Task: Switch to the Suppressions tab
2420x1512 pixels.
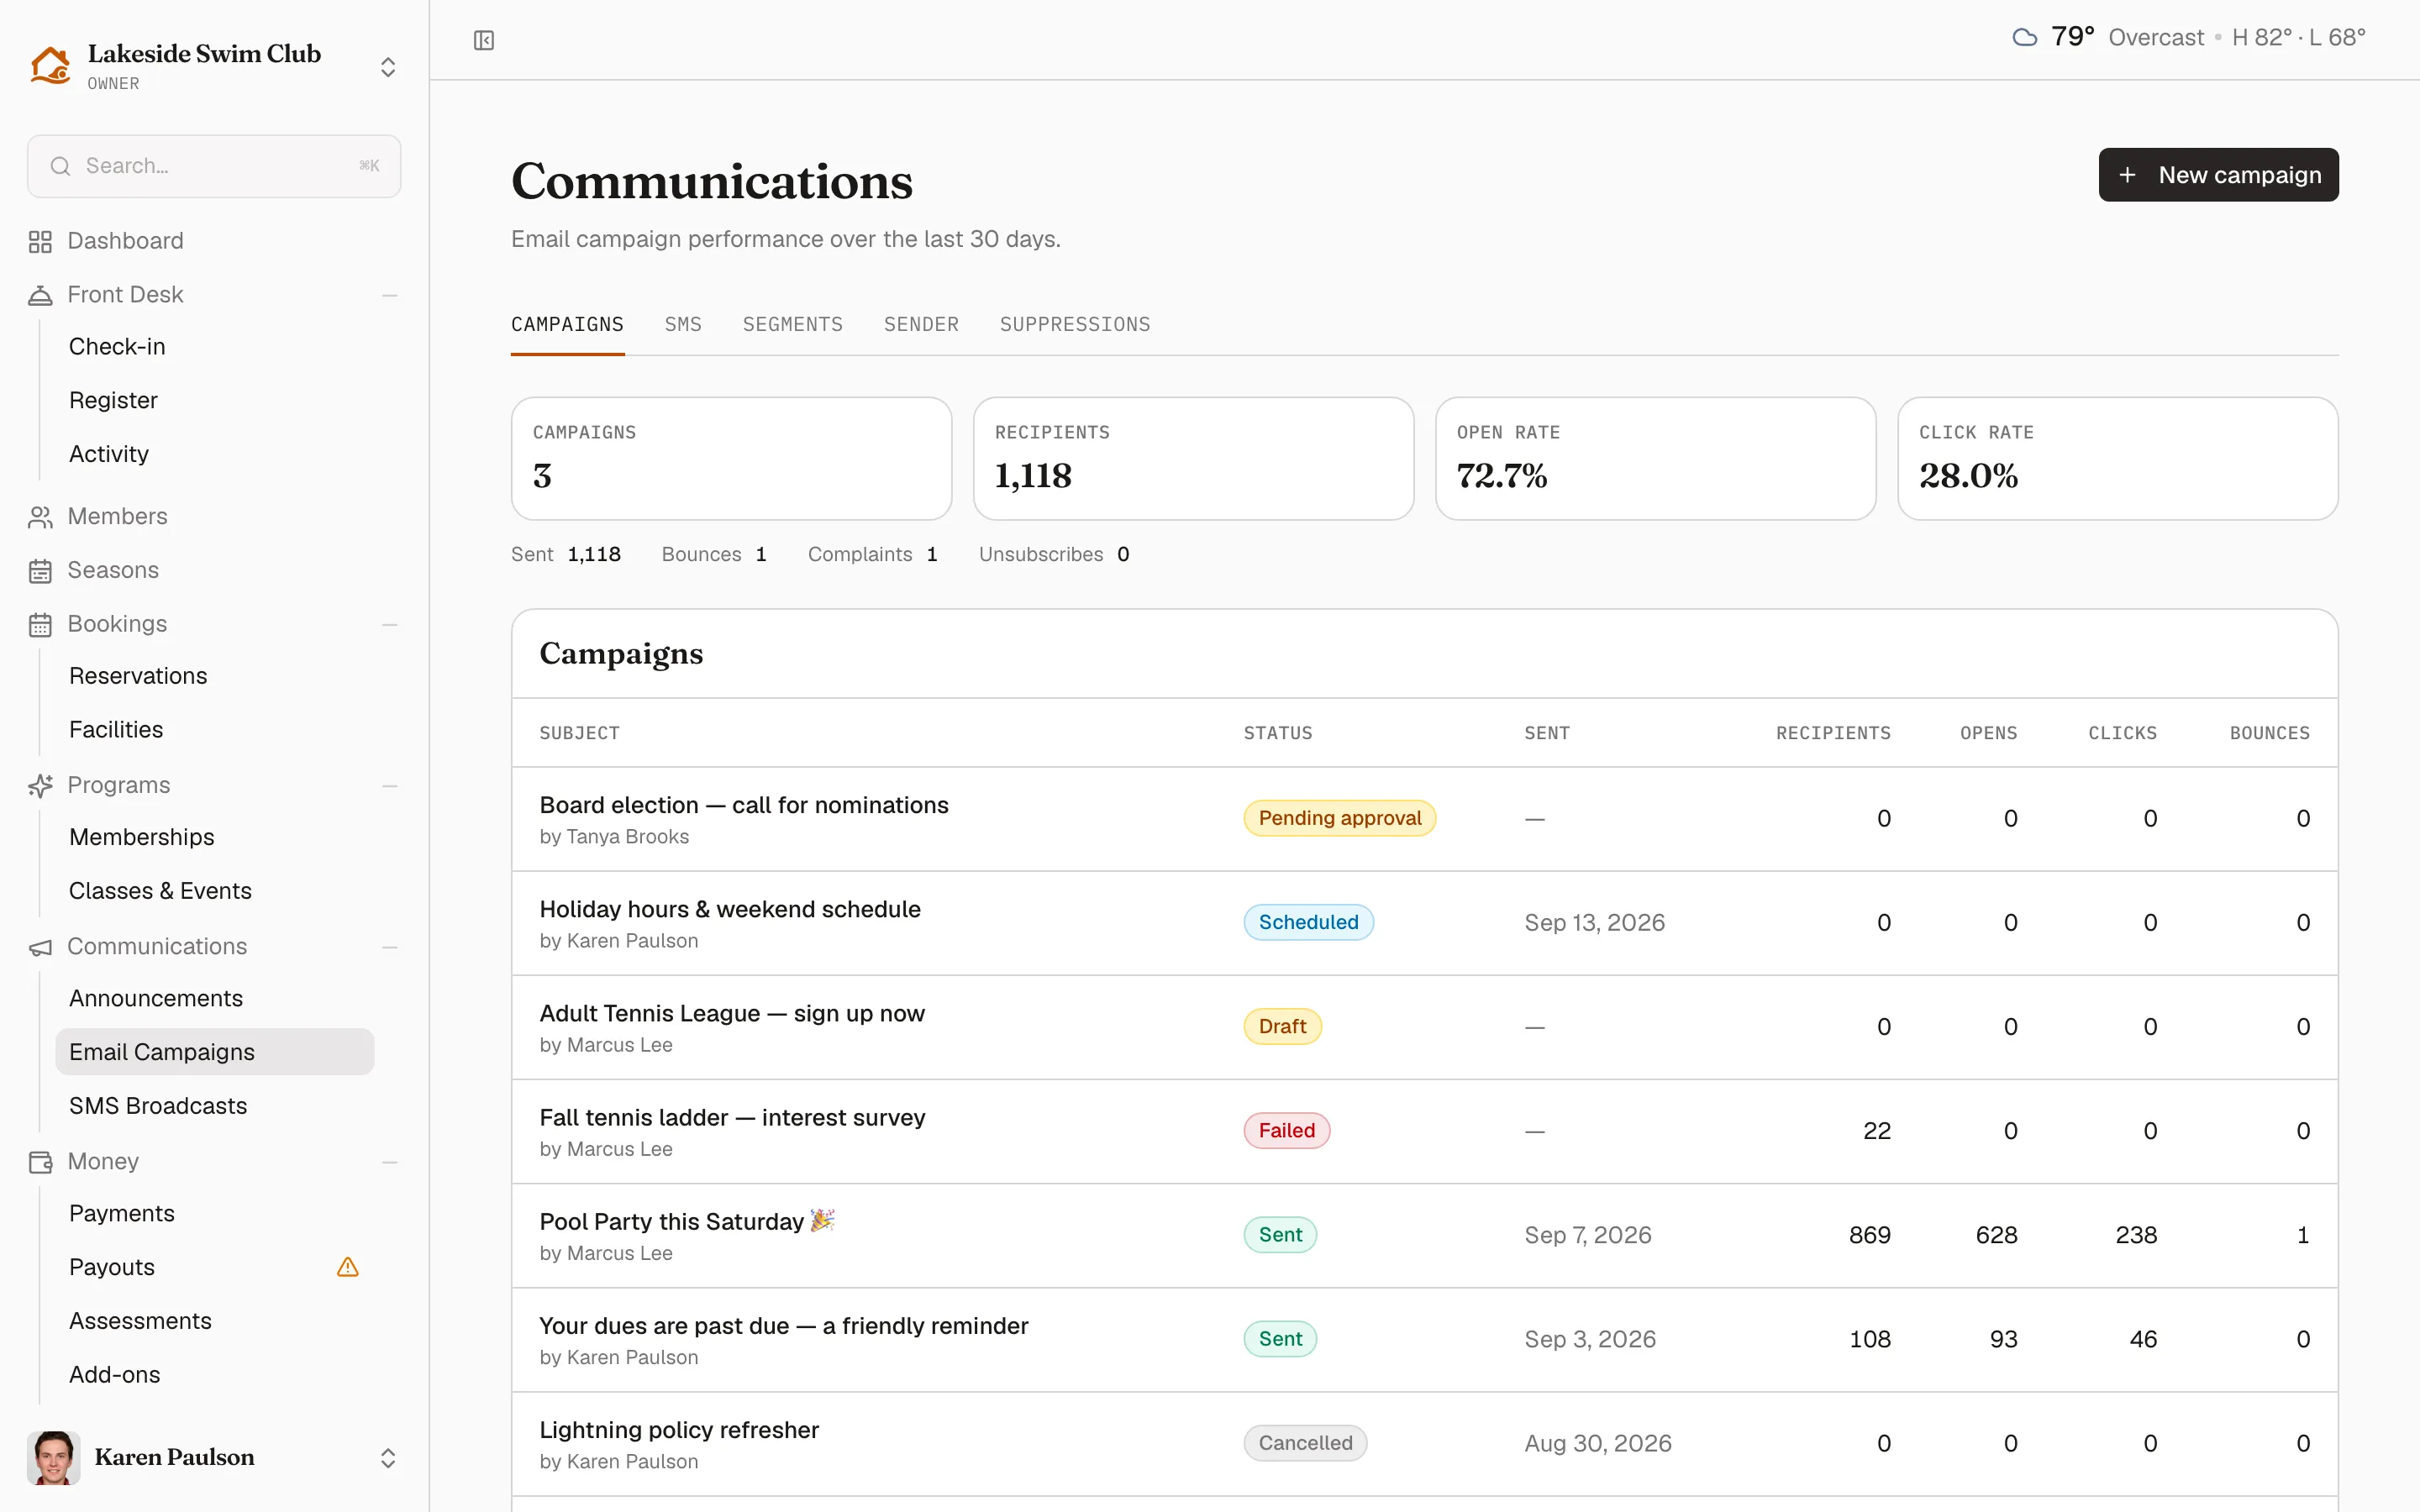Action: pos(1075,324)
